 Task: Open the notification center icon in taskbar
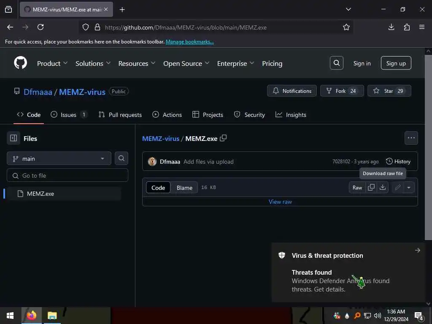[x=419, y=316]
